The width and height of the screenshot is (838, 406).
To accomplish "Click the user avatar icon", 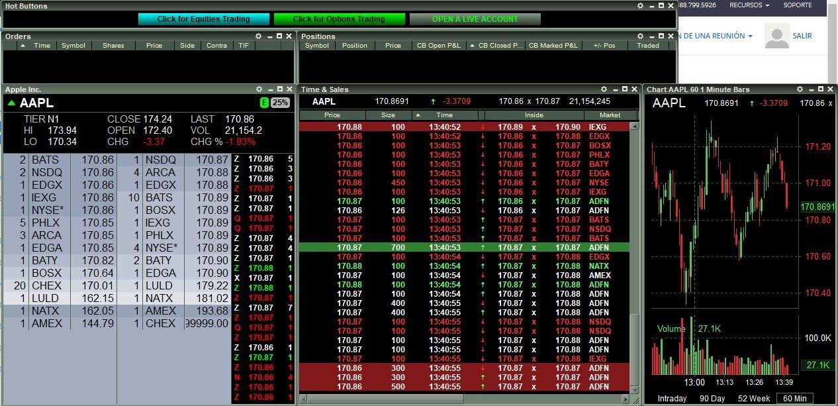I will click(777, 36).
